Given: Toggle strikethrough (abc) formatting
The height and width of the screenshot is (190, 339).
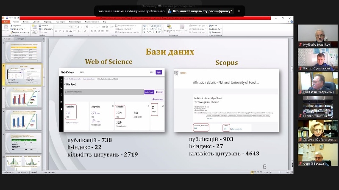Looking at the screenshot, I should (71, 31).
